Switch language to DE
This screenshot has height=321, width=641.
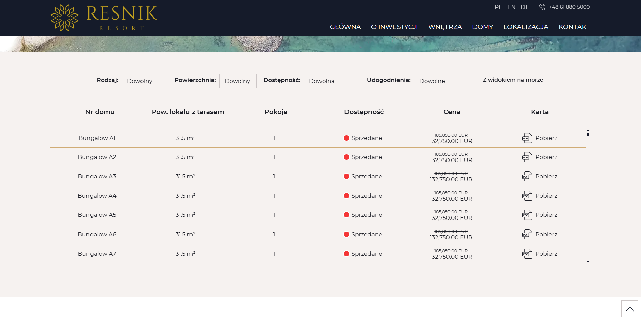pyautogui.click(x=525, y=7)
